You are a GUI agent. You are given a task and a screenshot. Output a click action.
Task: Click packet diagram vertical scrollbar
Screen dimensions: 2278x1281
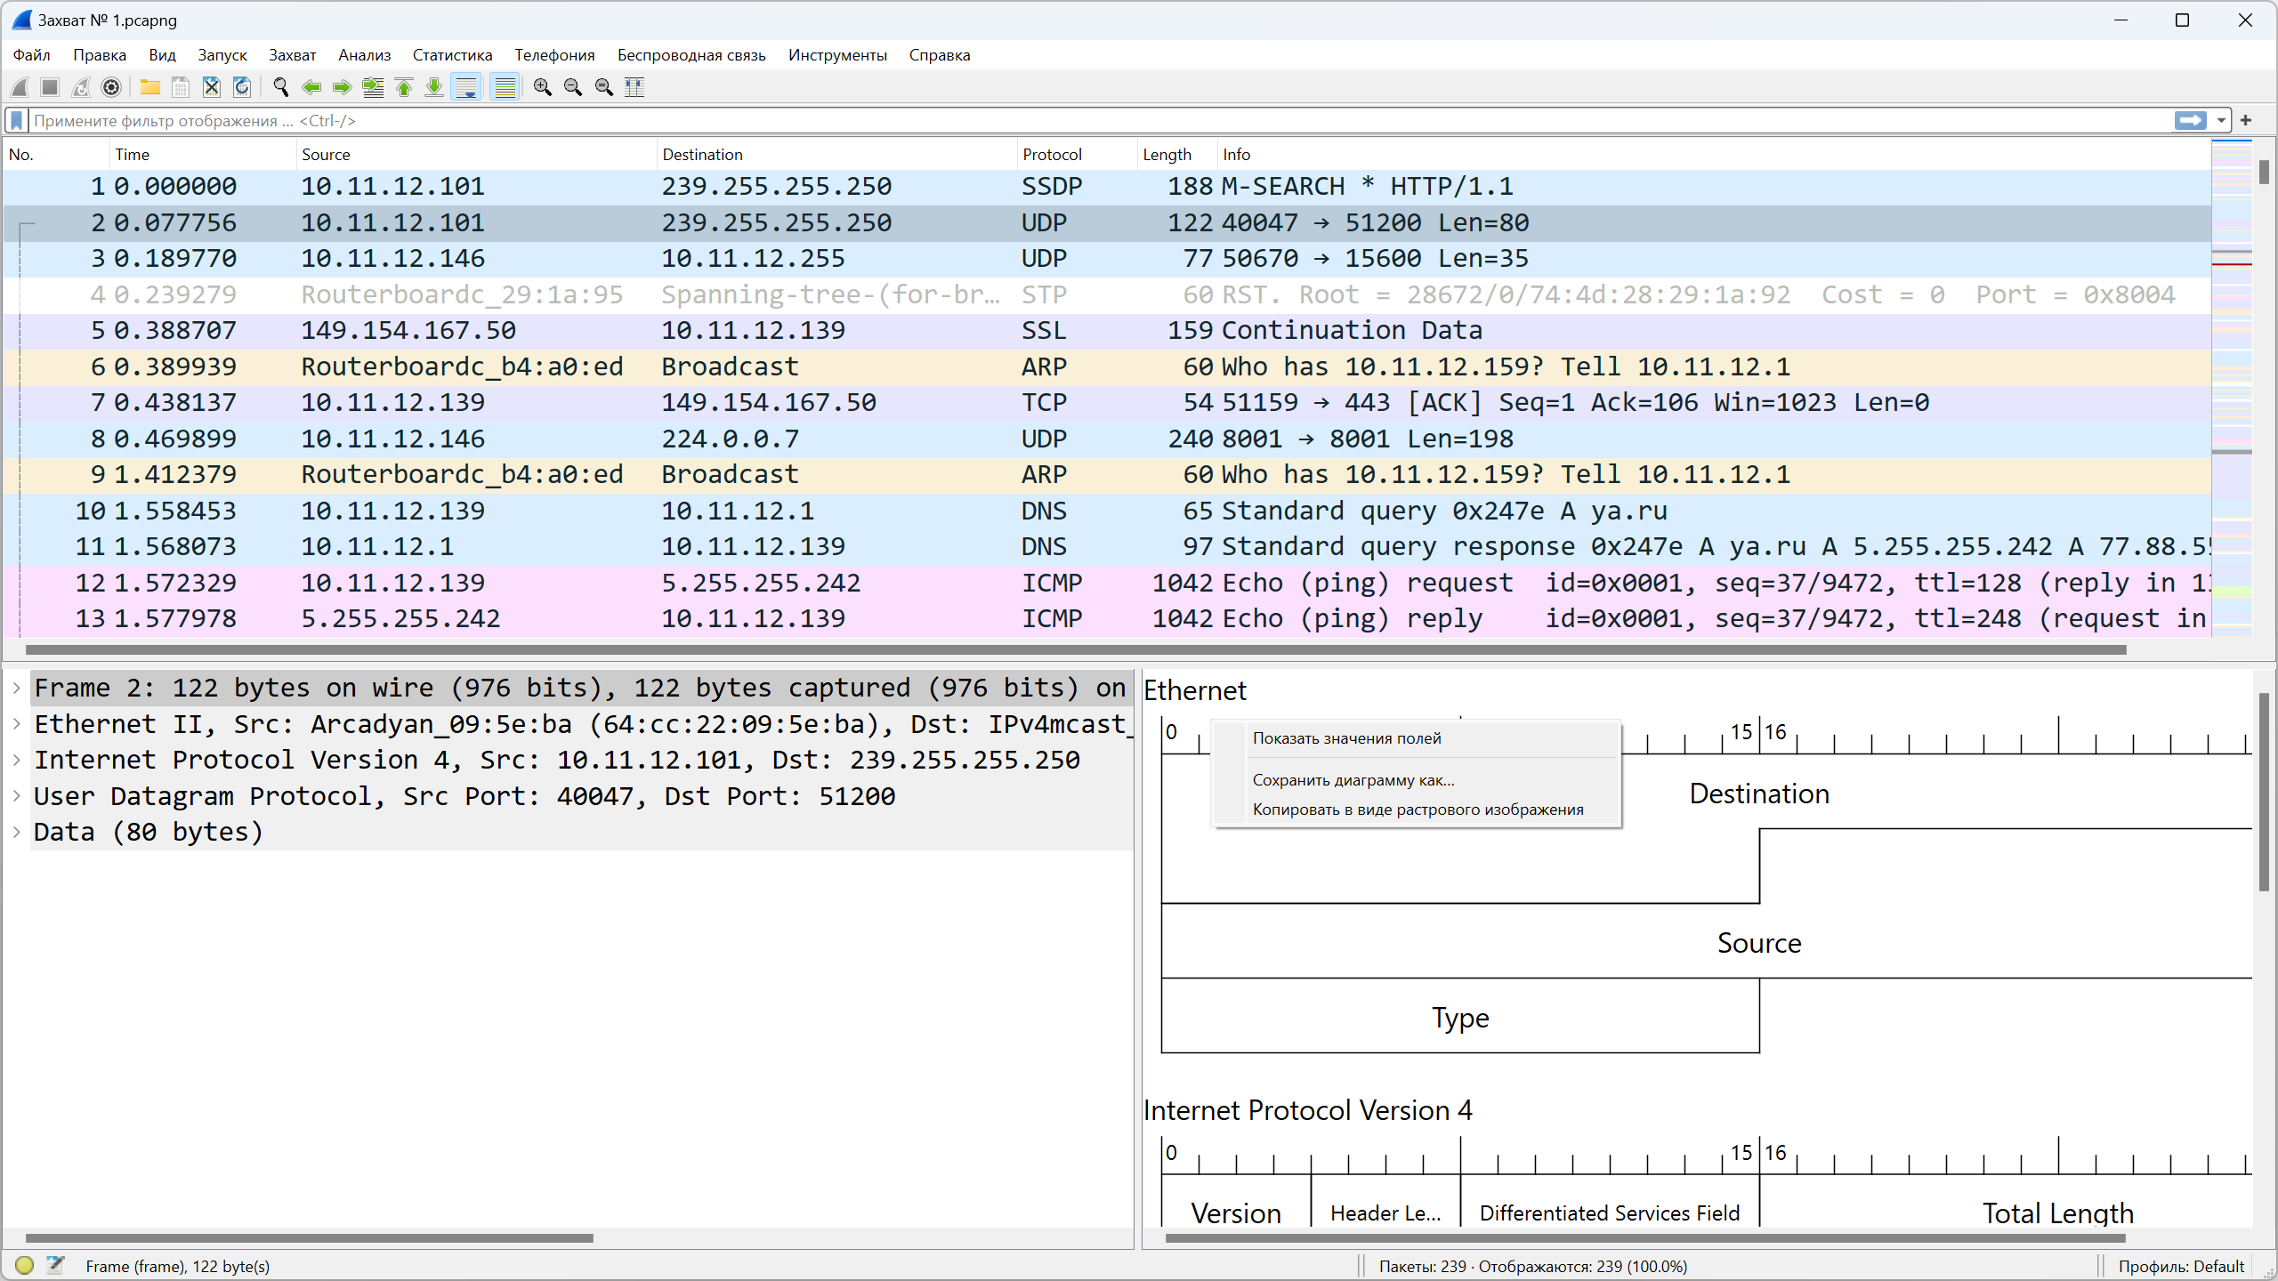(x=2264, y=792)
